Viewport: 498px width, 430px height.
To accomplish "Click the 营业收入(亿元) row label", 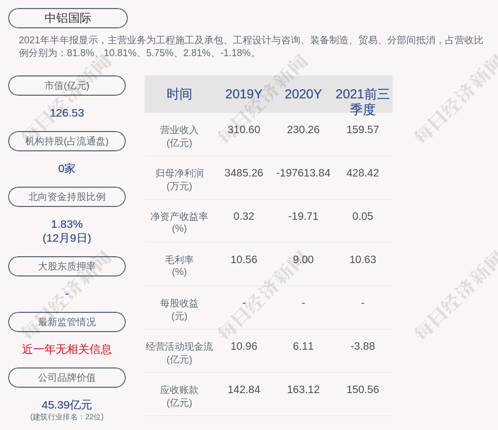I will [x=179, y=136].
